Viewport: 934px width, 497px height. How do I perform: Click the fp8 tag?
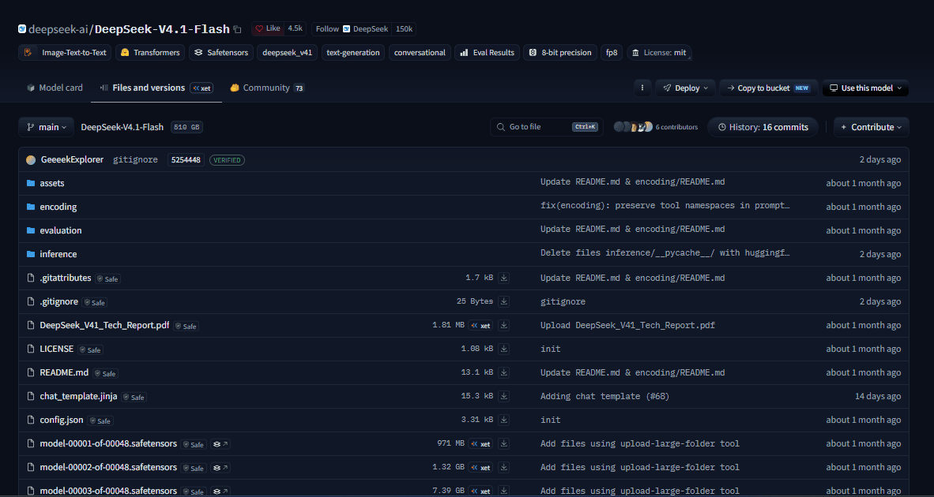612,52
